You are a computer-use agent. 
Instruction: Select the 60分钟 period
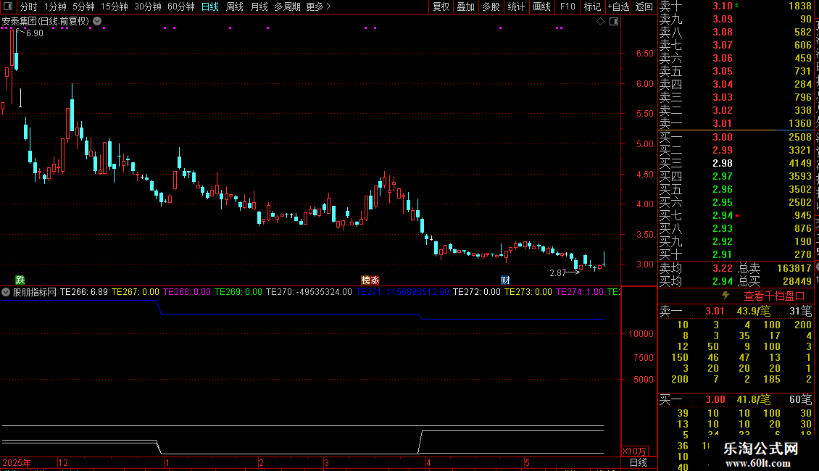tap(181, 7)
